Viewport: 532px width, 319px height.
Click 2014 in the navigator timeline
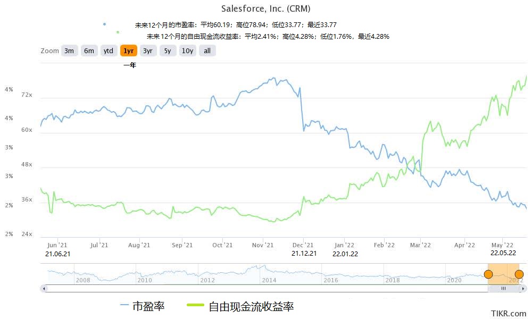click(269, 280)
